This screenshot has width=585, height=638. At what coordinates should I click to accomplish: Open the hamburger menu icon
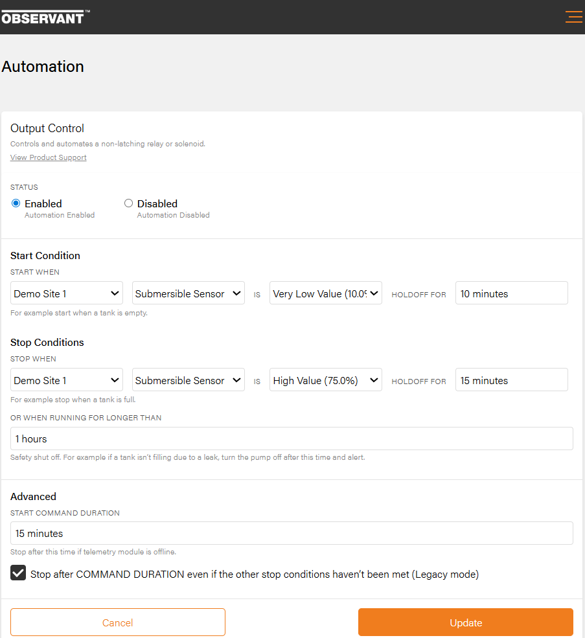(573, 17)
